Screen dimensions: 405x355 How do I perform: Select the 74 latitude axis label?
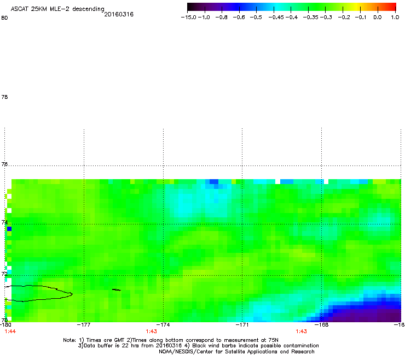point(4,222)
